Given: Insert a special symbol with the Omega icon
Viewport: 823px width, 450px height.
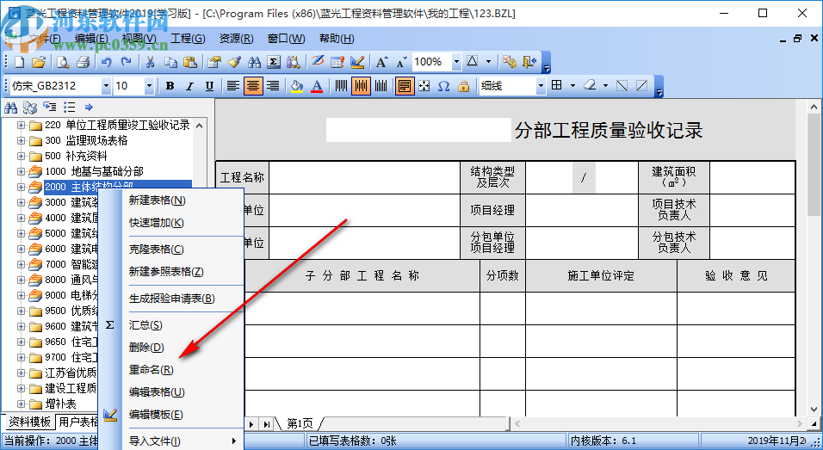Looking at the screenshot, I should pos(443,85).
